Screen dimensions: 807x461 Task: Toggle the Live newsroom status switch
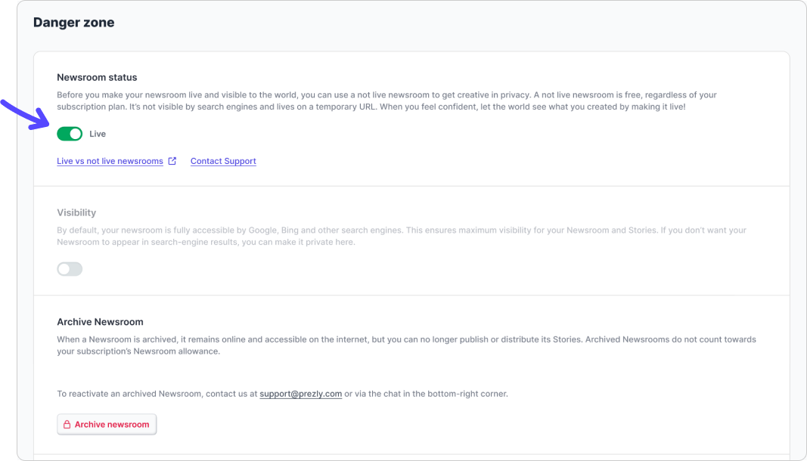click(70, 134)
